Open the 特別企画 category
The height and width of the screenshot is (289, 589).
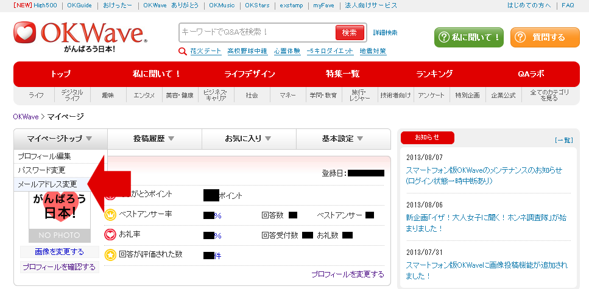coord(467,96)
